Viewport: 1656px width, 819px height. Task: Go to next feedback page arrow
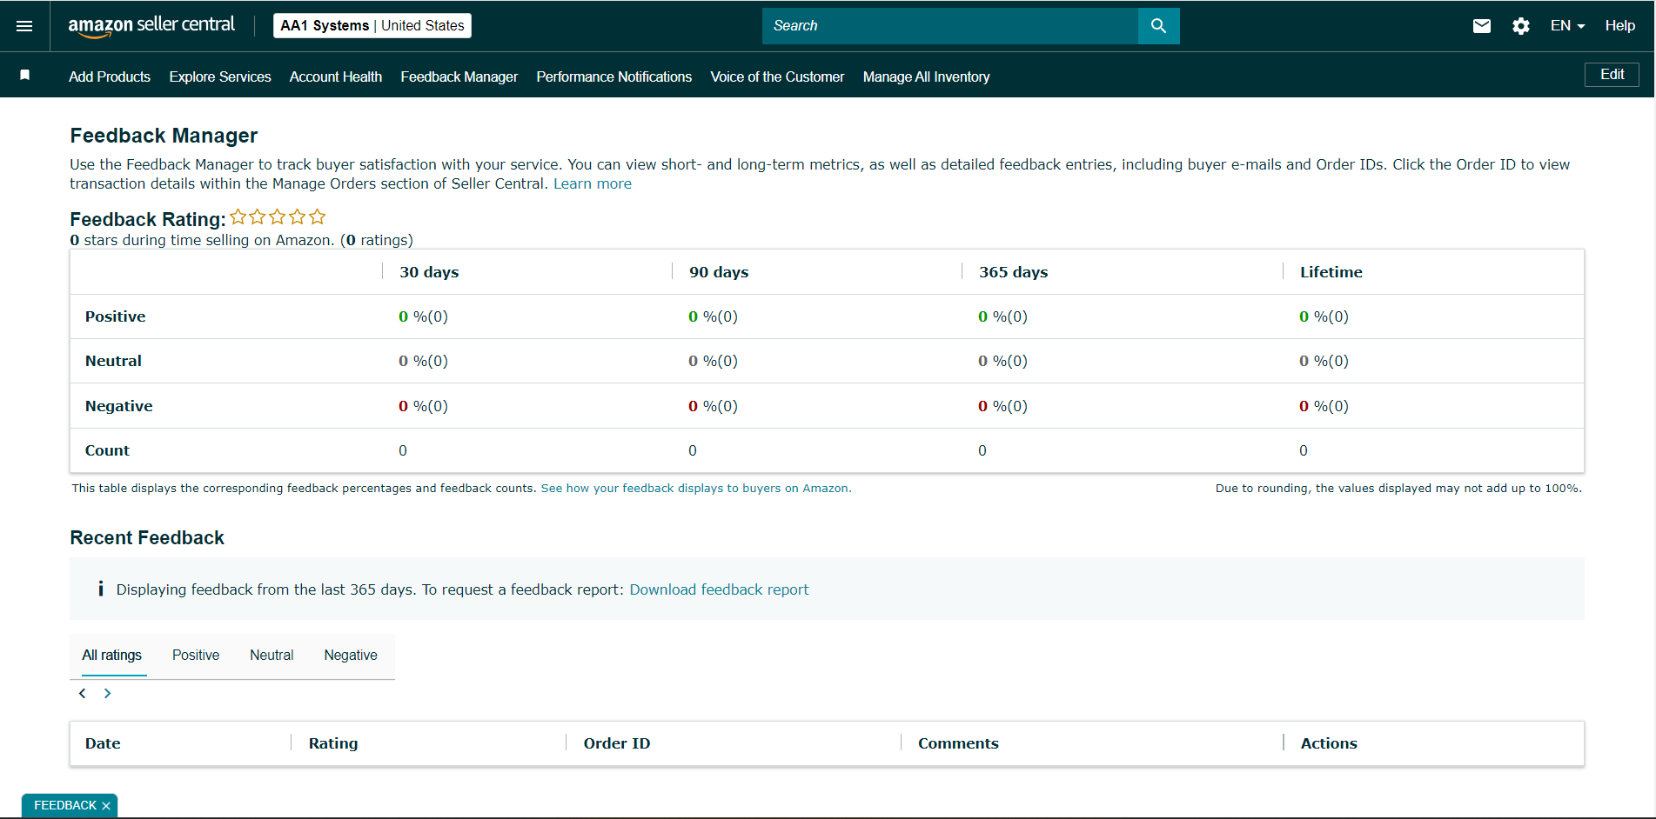[x=107, y=693]
